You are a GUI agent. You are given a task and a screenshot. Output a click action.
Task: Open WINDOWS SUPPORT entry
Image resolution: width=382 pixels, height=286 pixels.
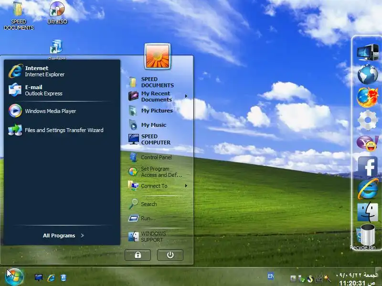coord(157,236)
